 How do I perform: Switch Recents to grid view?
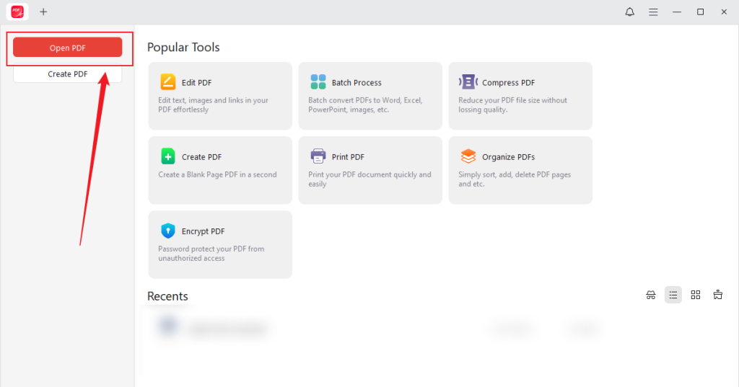pyautogui.click(x=696, y=295)
